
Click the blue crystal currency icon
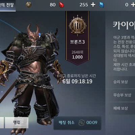pyautogui.click(x=102, y=5)
